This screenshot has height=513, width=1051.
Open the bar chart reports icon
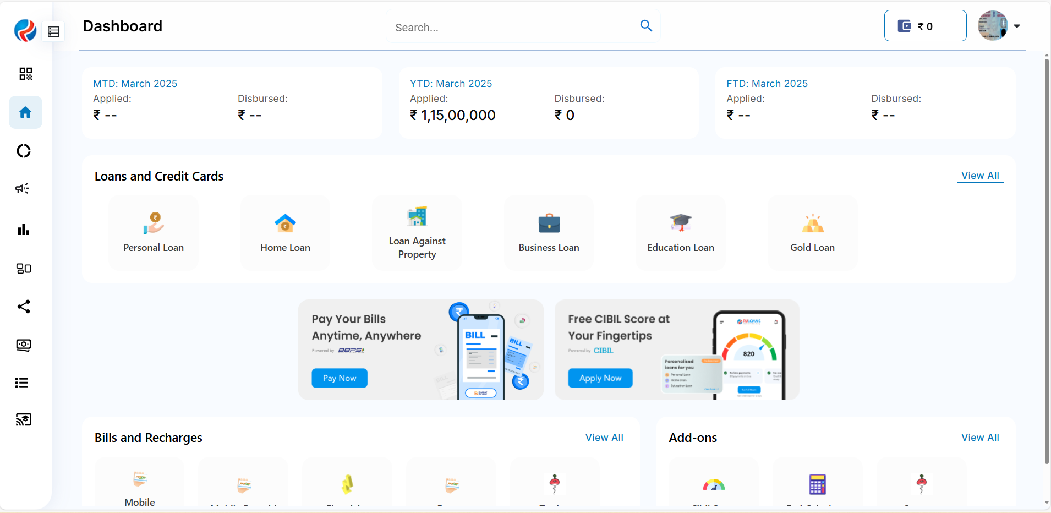23,230
